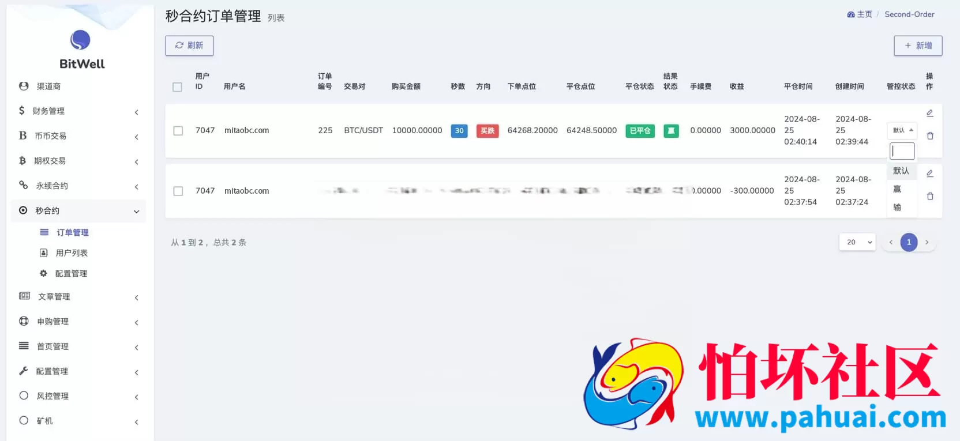This screenshot has height=441, width=960.
Task: Click the wrench icon beside 配置管理
Action: click(x=23, y=371)
